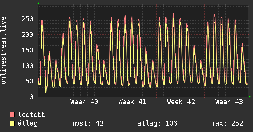Click the pink legtöbb legend swatch
The height and width of the screenshot is (132, 253).
point(12,115)
